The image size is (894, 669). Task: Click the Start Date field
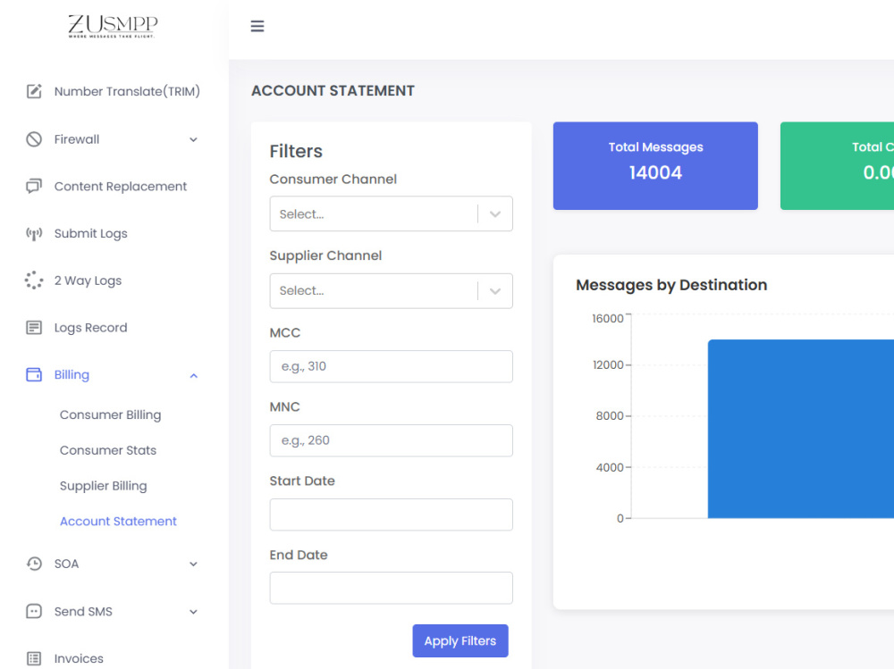[392, 514]
